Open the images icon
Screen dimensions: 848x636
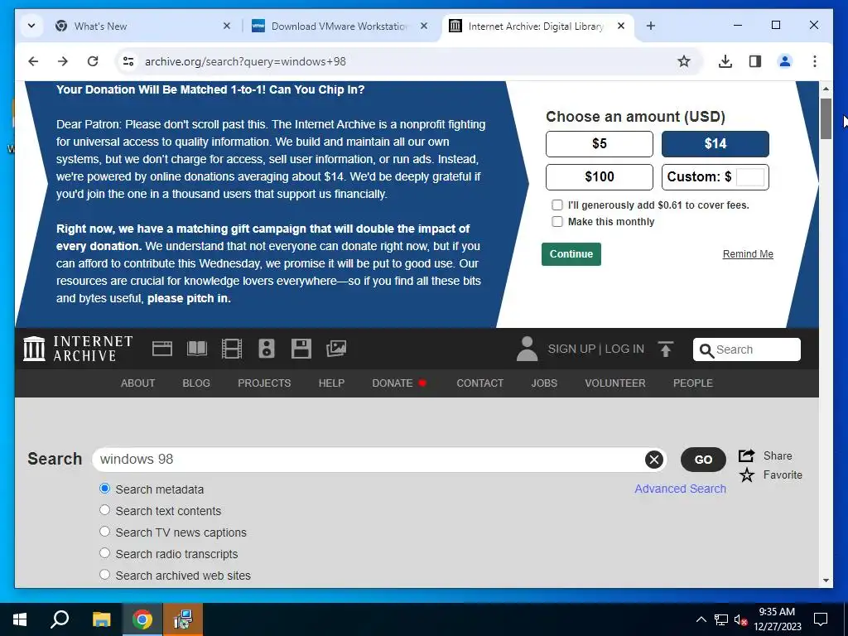[x=336, y=349]
